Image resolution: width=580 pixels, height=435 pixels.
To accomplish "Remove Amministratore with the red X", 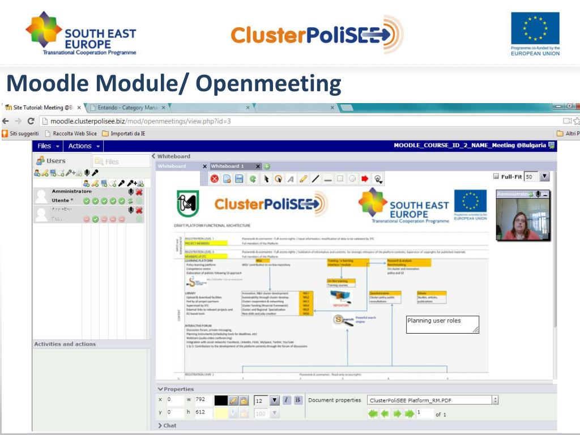I will click(139, 191).
